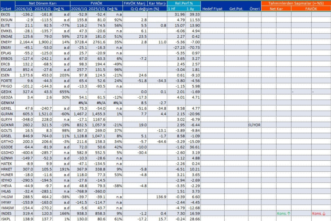Select the IHYAY company cell
The width and height of the screenshot is (331, 221).
tap(8, 203)
